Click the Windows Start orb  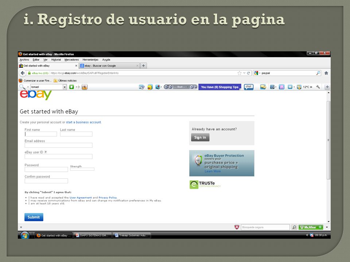point(25,235)
